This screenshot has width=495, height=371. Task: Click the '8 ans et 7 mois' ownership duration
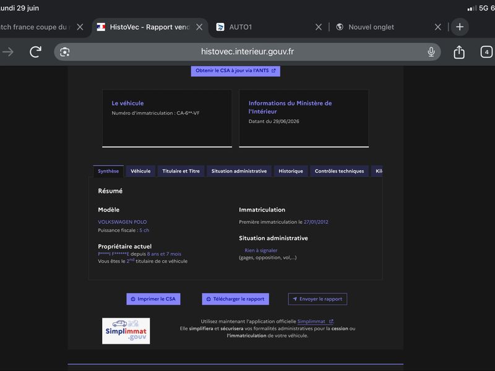(164, 254)
